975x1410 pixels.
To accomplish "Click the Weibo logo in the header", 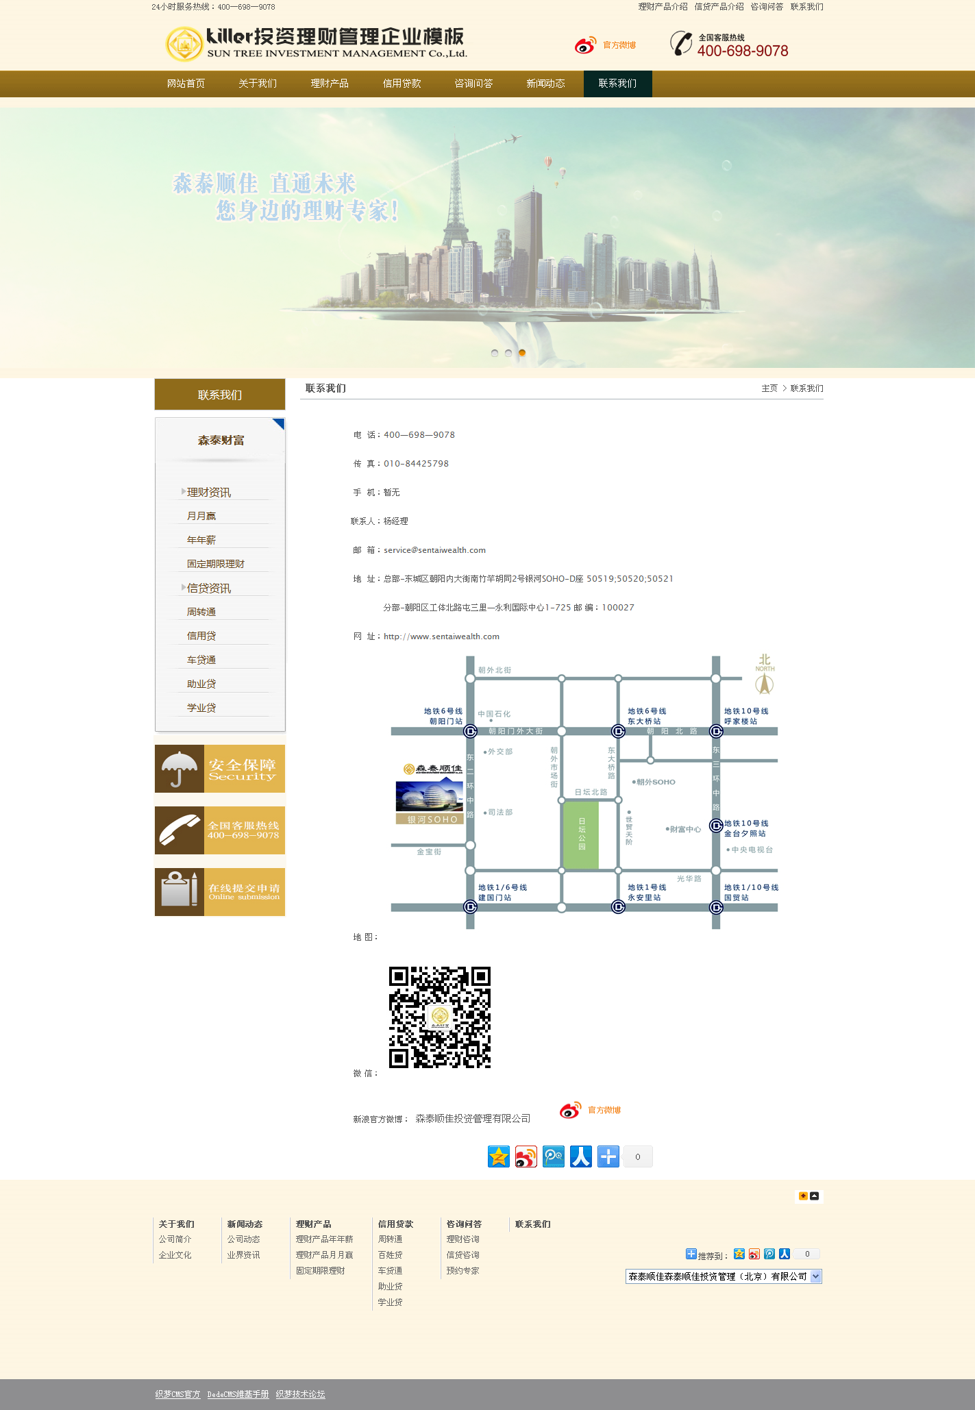I will 585,45.
